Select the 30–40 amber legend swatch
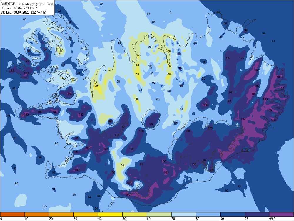 (x=86, y=215)
